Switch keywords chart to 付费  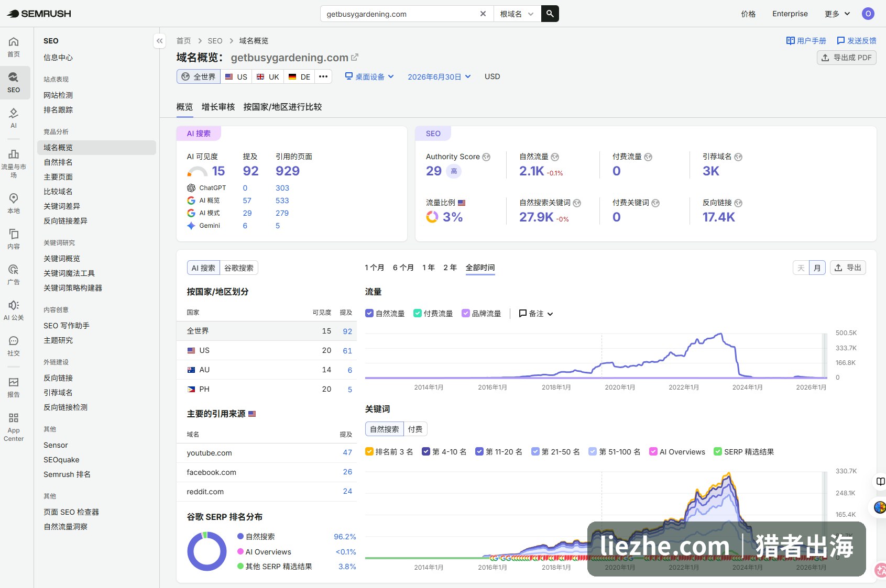[x=415, y=429]
